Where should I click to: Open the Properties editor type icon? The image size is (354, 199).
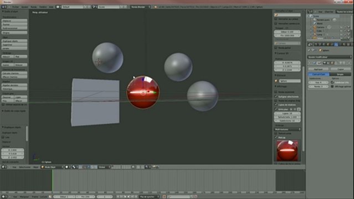click(x=310, y=44)
